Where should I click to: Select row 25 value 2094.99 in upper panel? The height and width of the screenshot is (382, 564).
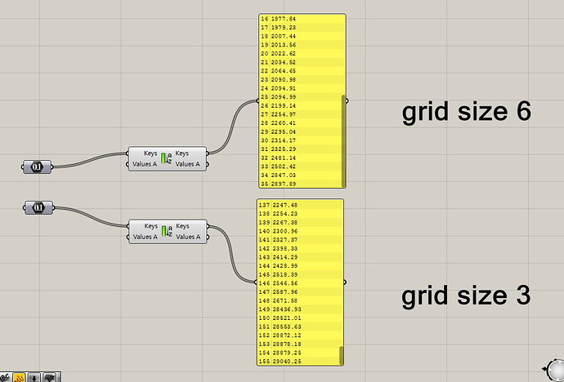pyautogui.click(x=300, y=97)
